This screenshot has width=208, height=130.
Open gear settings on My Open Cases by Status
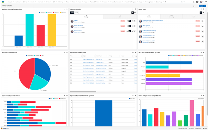click(67, 52)
